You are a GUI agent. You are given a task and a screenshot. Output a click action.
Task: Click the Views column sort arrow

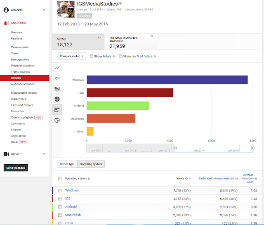pos(190,178)
